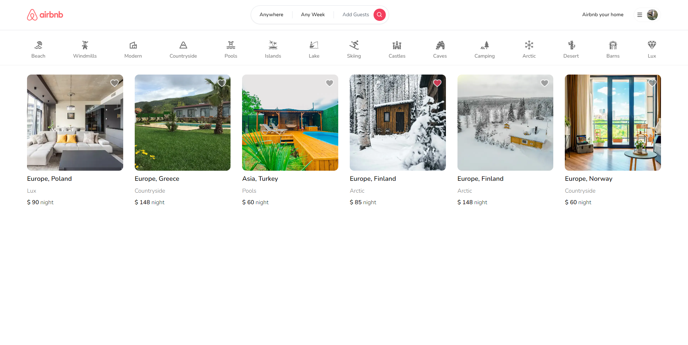
Task: Open the Europe, Norway listing photo
Action: tap(612, 122)
